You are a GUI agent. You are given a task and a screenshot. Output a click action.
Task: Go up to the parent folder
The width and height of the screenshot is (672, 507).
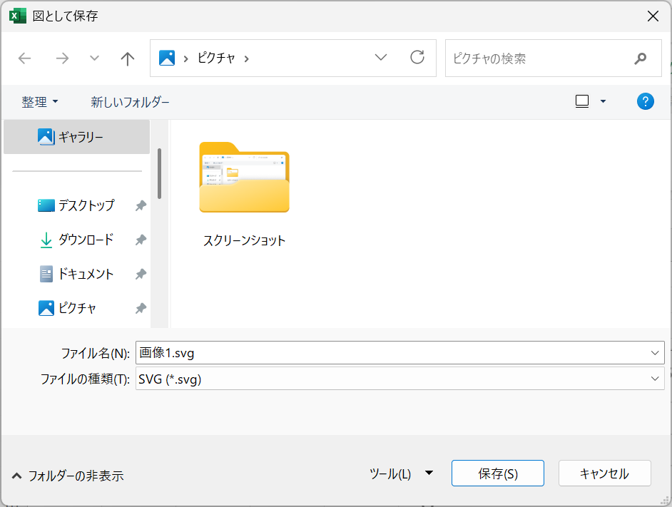pos(127,58)
